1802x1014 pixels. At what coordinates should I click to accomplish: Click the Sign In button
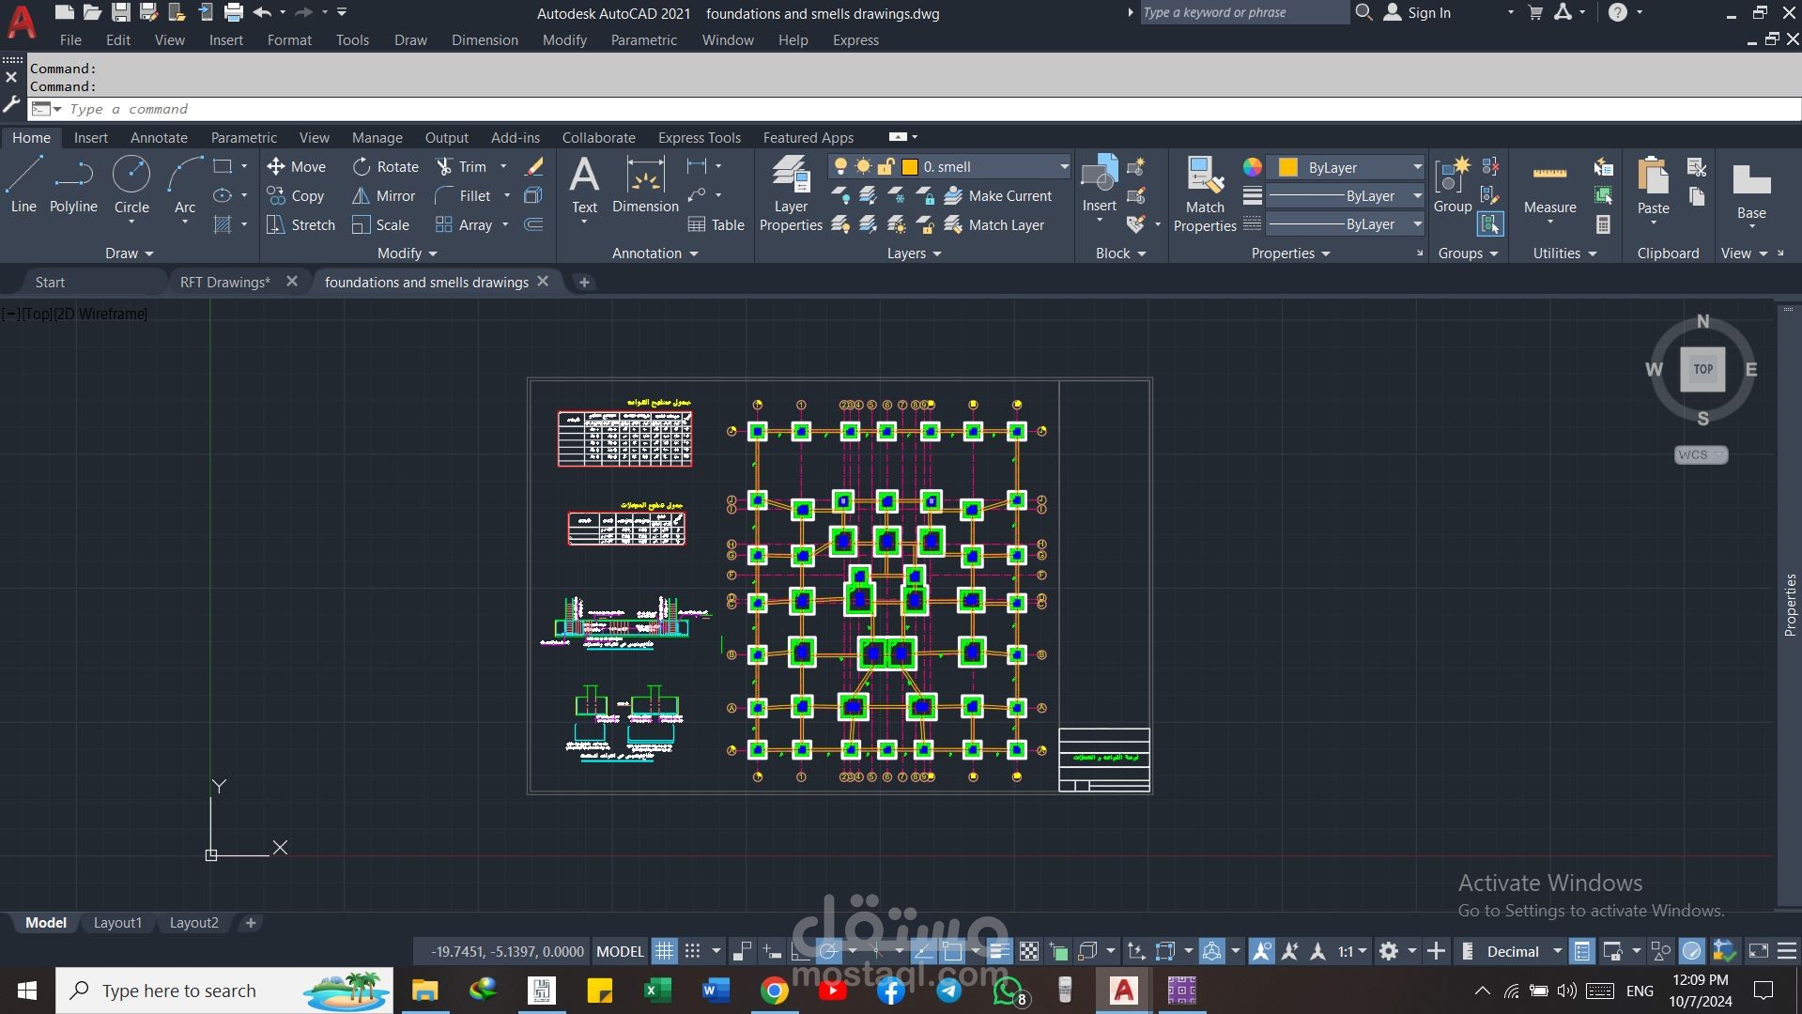pyautogui.click(x=1418, y=12)
